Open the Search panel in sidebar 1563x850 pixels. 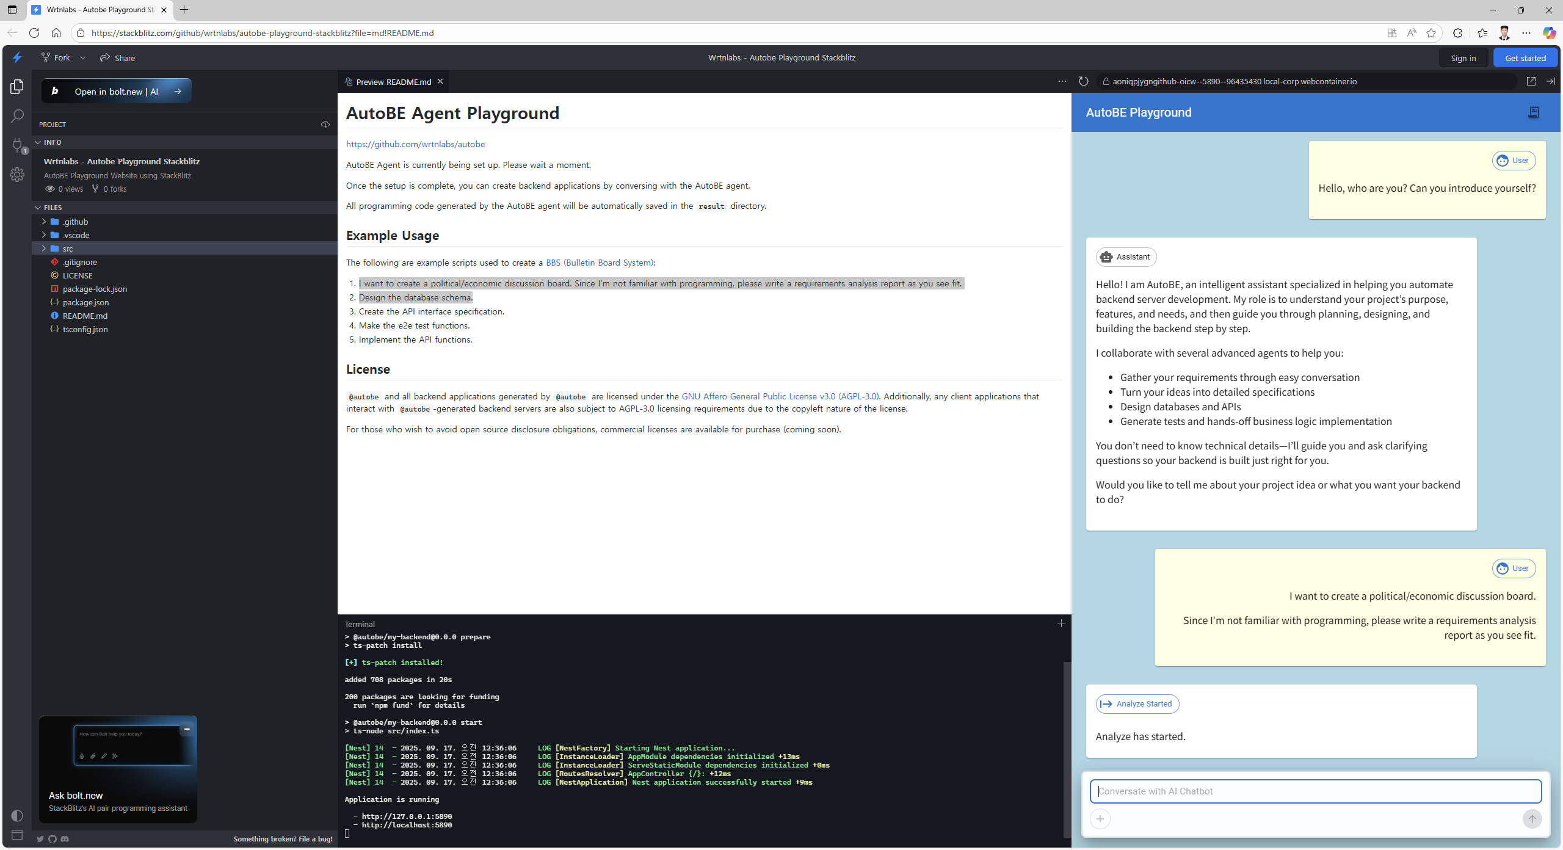point(17,115)
